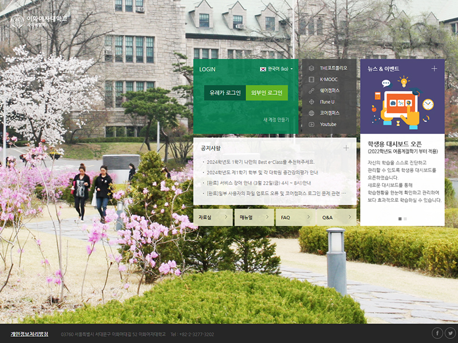Screen dimensions: 458x343
Task: Click the 외부인 로그인 button
Action: tap(267, 93)
